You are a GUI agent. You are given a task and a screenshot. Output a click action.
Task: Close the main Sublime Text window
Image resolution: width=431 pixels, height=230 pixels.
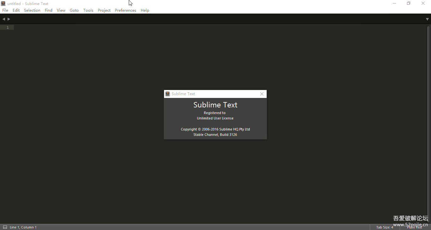[423, 3]
